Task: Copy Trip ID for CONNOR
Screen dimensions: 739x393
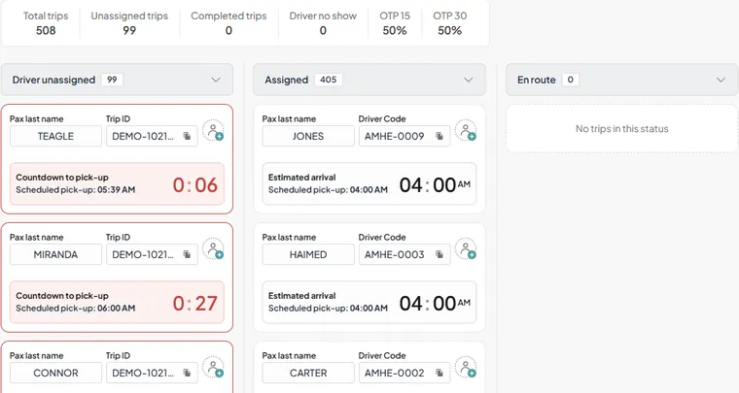Action: pos(187,374)
